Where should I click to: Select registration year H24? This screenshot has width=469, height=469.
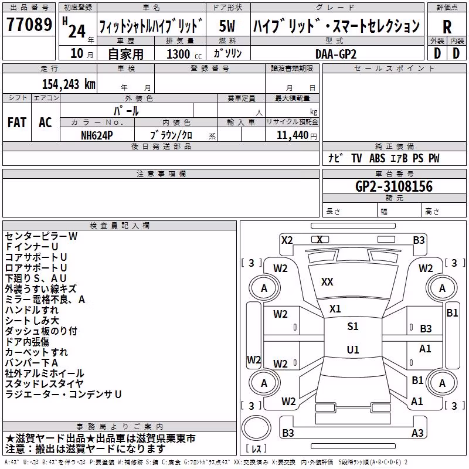click(74, 28)
